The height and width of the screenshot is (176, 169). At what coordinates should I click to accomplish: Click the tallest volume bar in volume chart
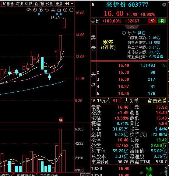(x=60, y=151)
